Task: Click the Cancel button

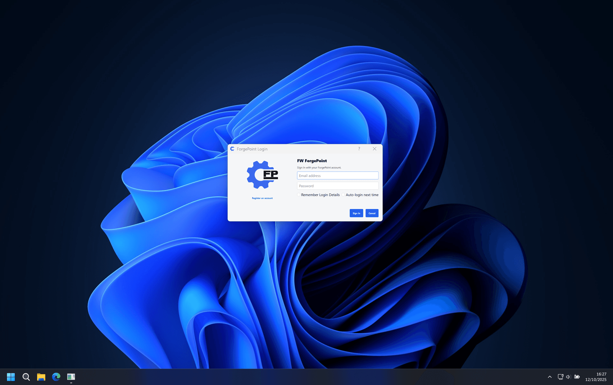Action: click(372, 213)
